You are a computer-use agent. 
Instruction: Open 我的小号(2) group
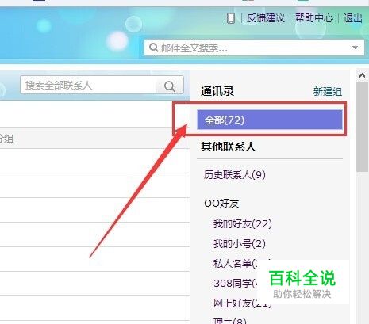click(x=240, y=243)
